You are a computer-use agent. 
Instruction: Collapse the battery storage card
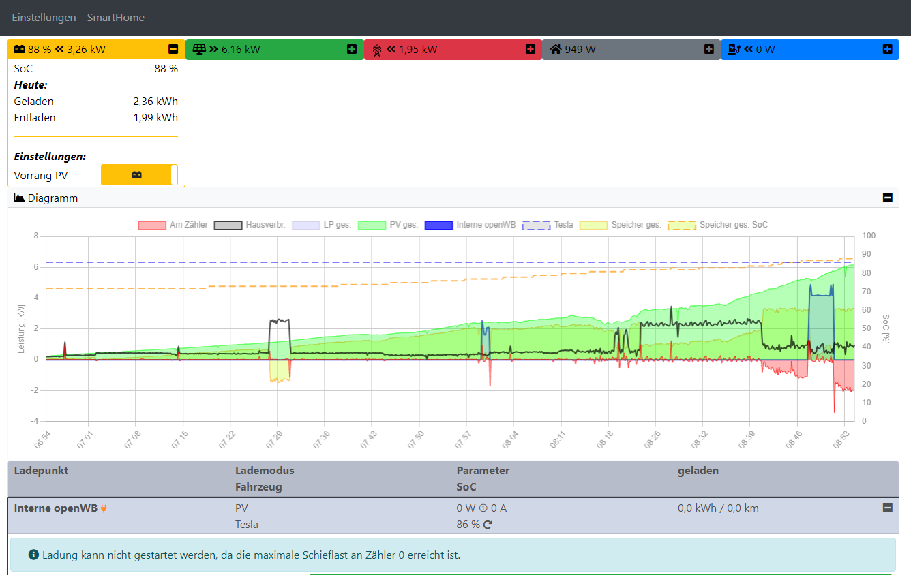173,49
